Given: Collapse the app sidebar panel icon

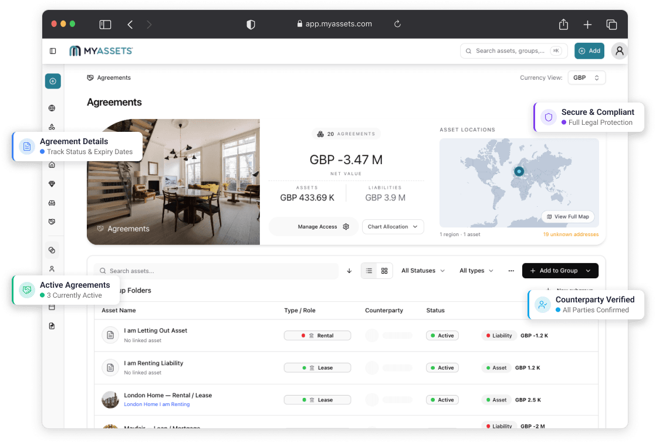Looking at the screenshot, I should [53, 51].
